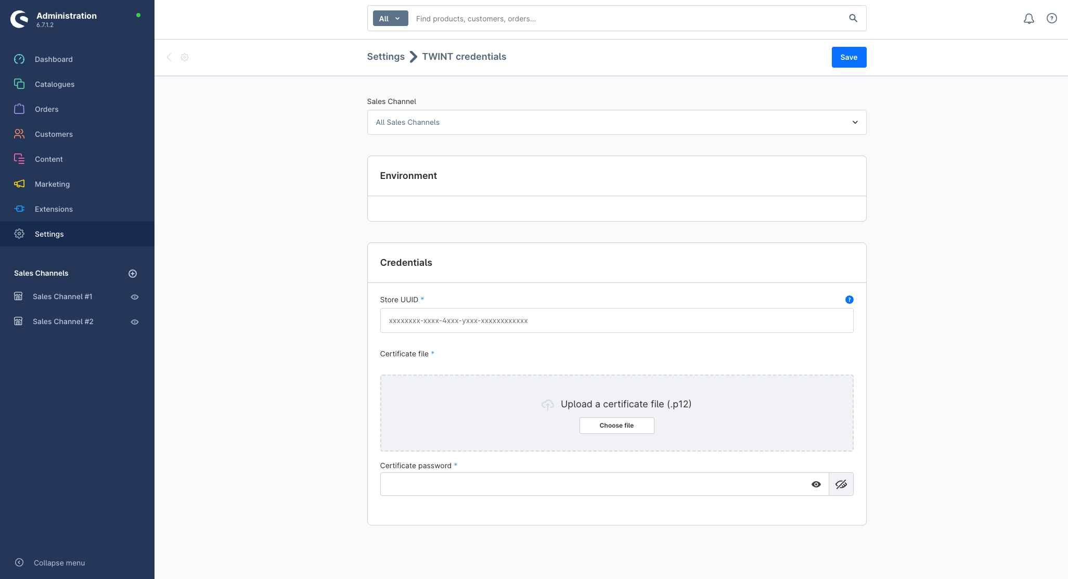
Task: Click the storefront icon for Sales Channel #1
Action: click(18, 296)
